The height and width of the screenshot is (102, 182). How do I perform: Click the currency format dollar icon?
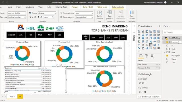[x=30, y=17]
